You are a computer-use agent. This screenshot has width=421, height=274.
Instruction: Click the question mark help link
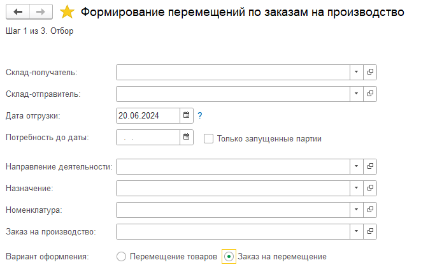pos(199,115)
